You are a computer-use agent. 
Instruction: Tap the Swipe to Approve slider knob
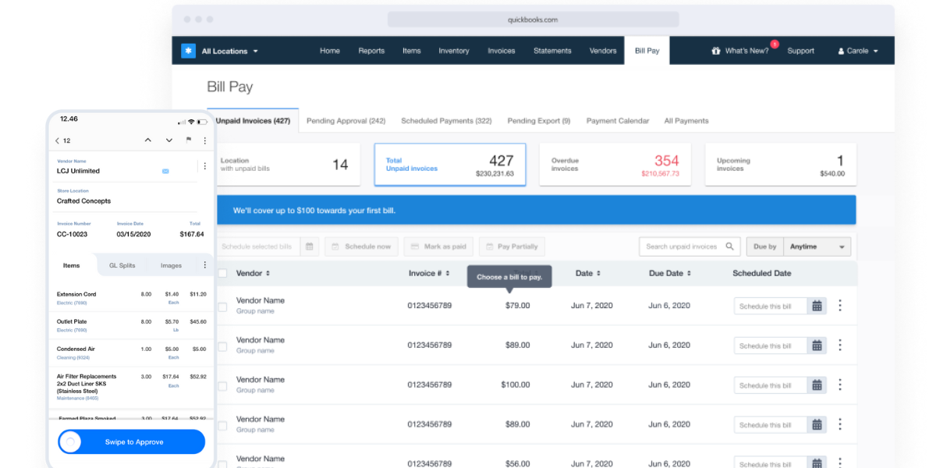(x=71, y=442)
